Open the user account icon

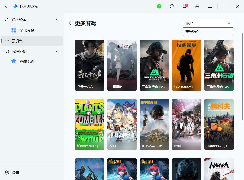tap(197, 6)
